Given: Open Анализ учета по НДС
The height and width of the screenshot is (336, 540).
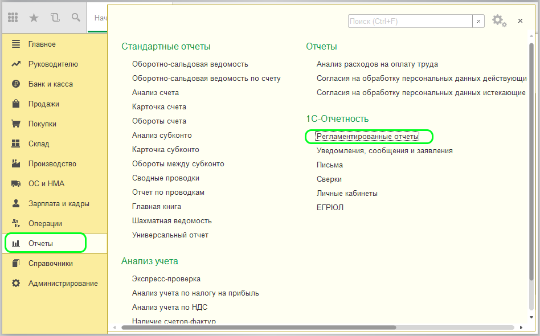Looking at the screenshot, I should 170,308.
